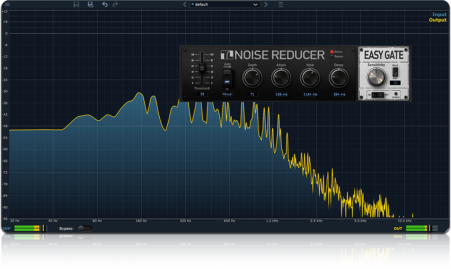
Task: Open the hamburger menu at the top left
Action: coord(7,4)
